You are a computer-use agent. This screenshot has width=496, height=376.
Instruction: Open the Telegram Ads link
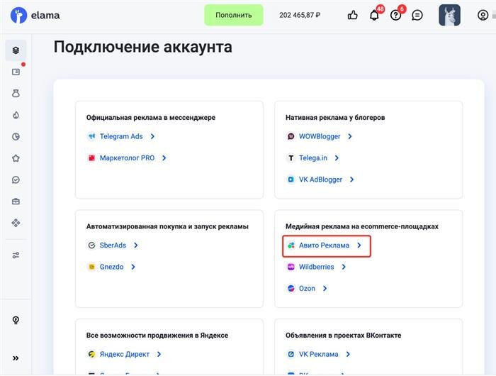pos(121,136)
